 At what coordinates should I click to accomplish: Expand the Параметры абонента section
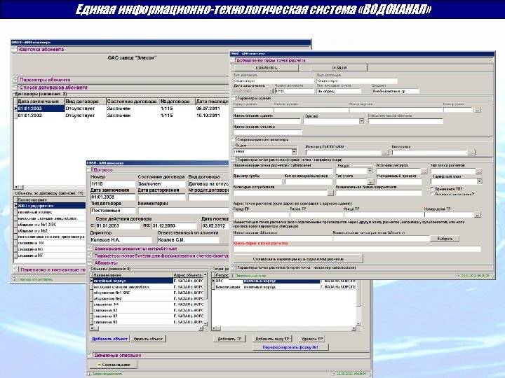pyautogui.click(x=15, y=79)
